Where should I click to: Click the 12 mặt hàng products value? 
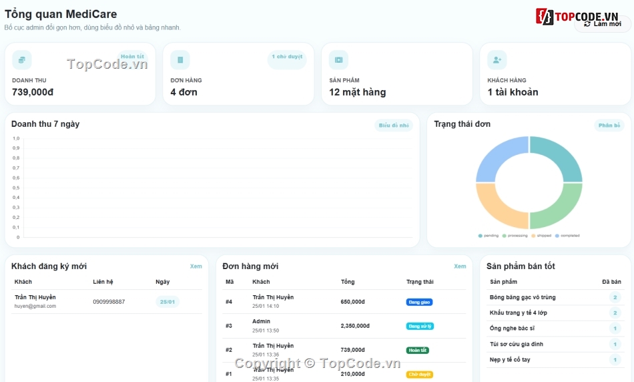358,92
